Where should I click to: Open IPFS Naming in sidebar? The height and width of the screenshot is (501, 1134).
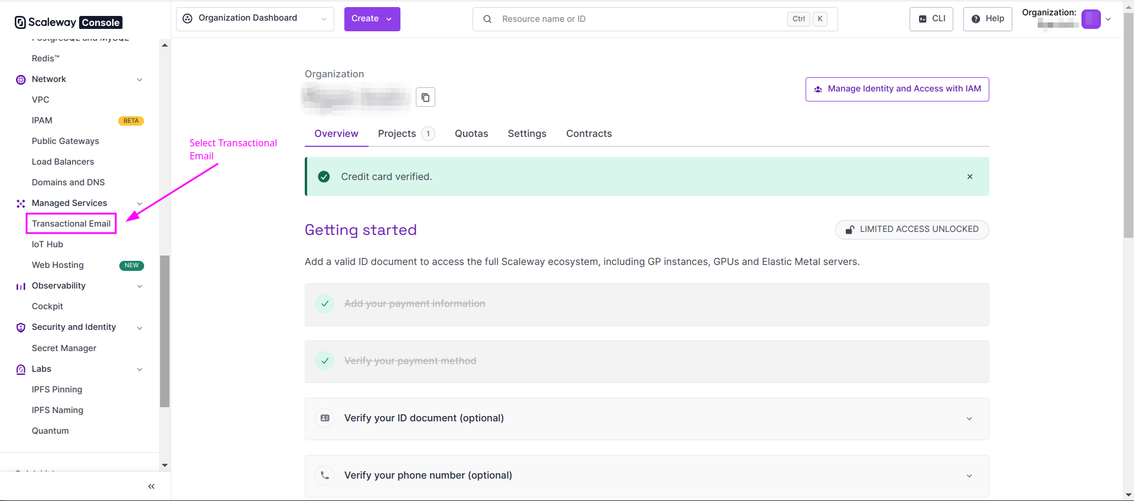[x=57, y=410]
